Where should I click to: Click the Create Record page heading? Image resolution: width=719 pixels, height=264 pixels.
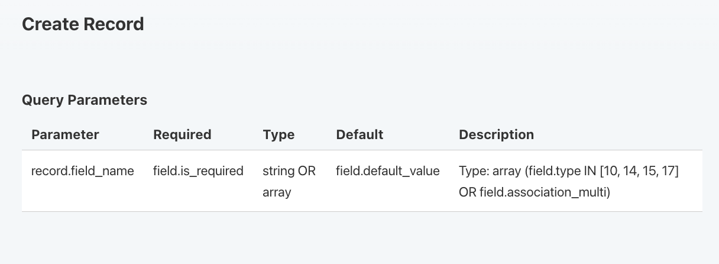click(x=83, y=24)
